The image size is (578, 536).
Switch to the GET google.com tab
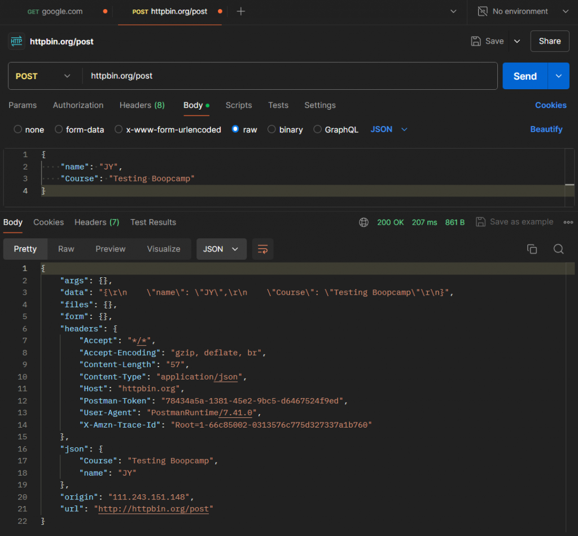[55, 11]
